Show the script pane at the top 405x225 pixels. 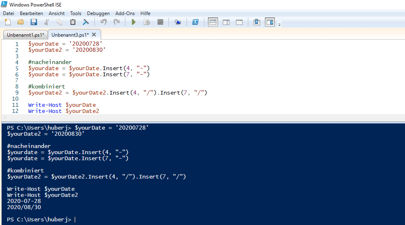coord(213,22)
